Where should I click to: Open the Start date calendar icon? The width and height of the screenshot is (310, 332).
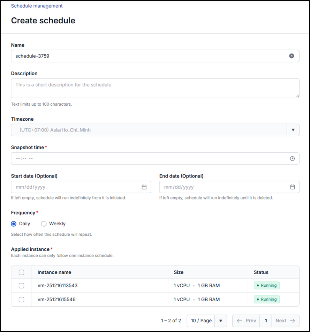144,187
